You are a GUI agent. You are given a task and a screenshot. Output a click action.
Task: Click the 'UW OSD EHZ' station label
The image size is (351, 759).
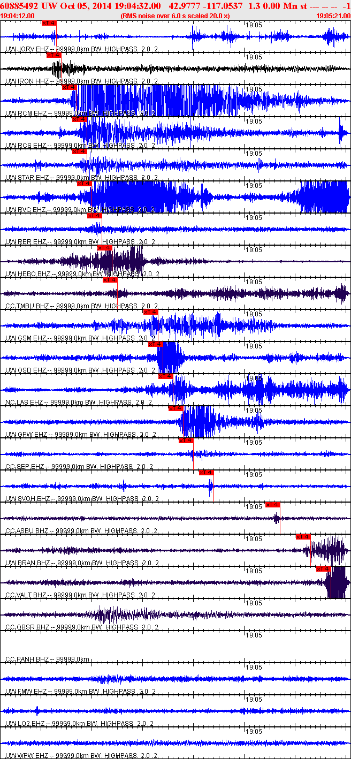tap(26, 370)
